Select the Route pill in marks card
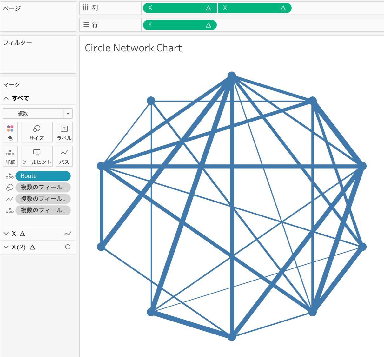 pyautogui.click(x=43, y=176)
